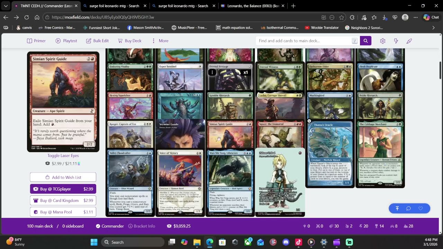Add this page to favorites star
Image resolution: width=443 pixels, height=249 pixels.
click(x=342, y=17)
